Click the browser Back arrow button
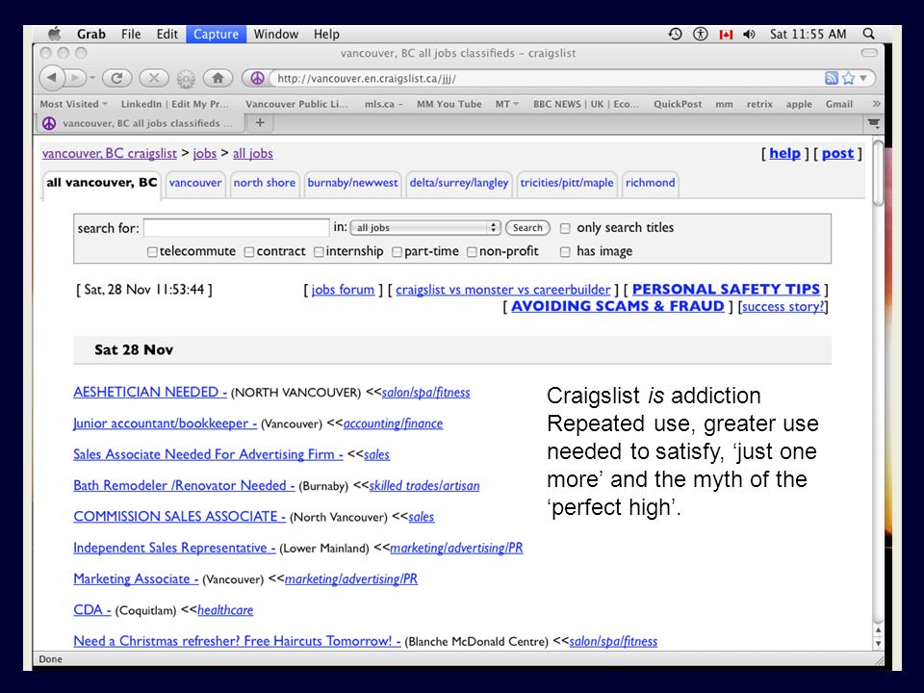Viewport: 924px width, 693px height. [52, 78]
